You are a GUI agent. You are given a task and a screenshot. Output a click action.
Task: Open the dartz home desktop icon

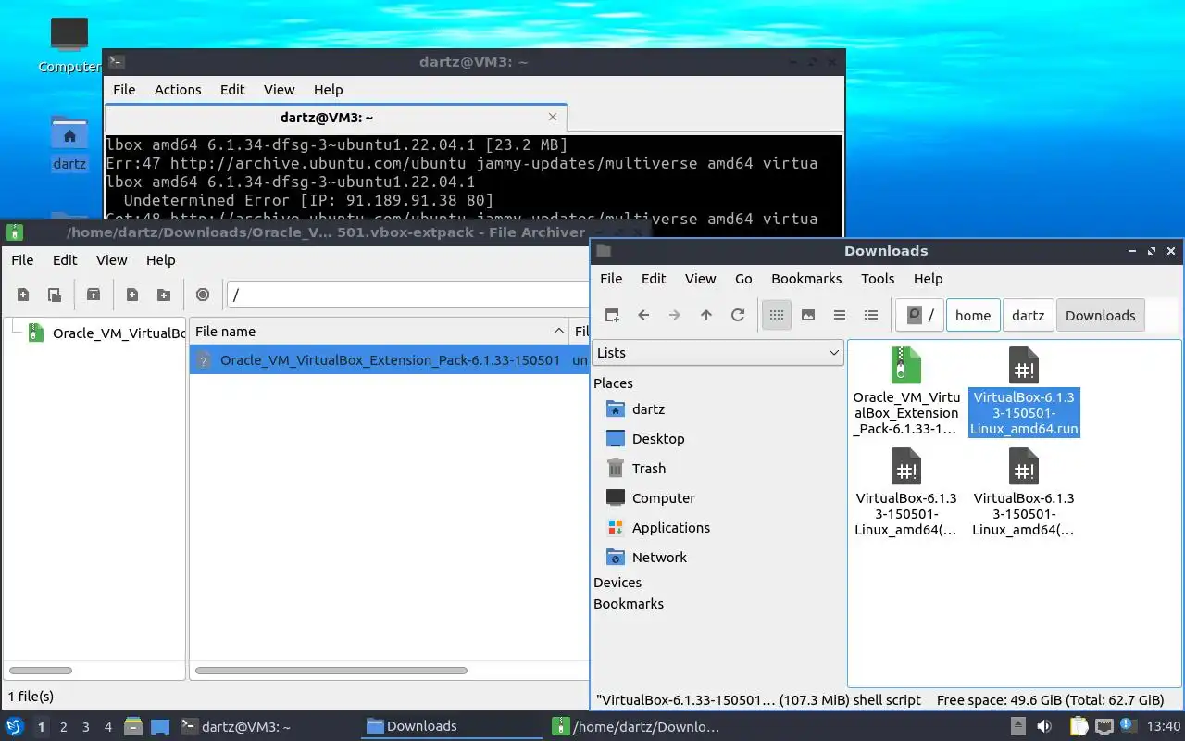pos(69,144)
